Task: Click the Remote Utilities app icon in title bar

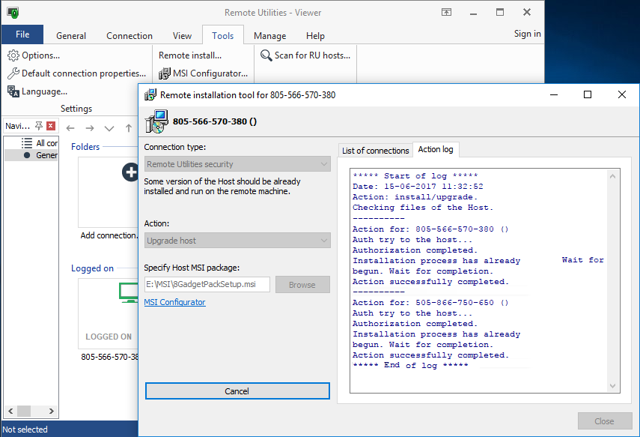Action: (x=13, y=12)
